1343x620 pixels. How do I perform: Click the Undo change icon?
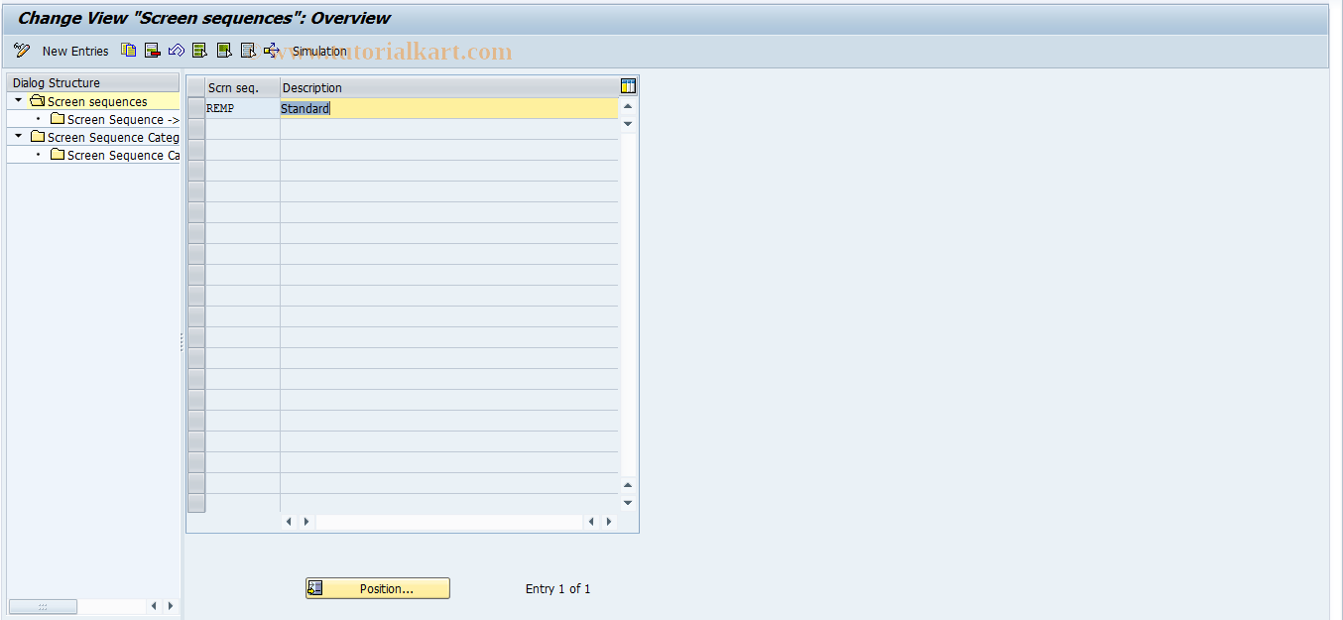(x=177, y=51)
